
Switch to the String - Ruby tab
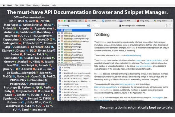tap(143, 21)
